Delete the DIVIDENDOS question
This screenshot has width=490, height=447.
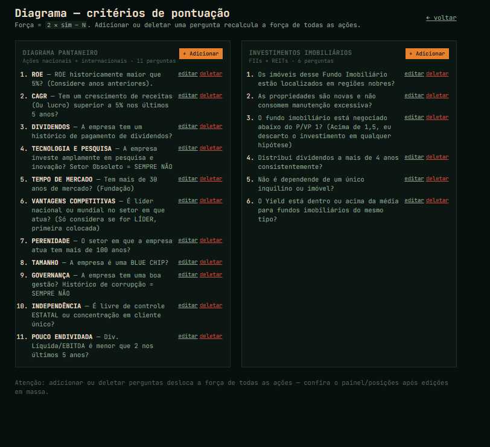pyautogui.click(x=211, y=126)
